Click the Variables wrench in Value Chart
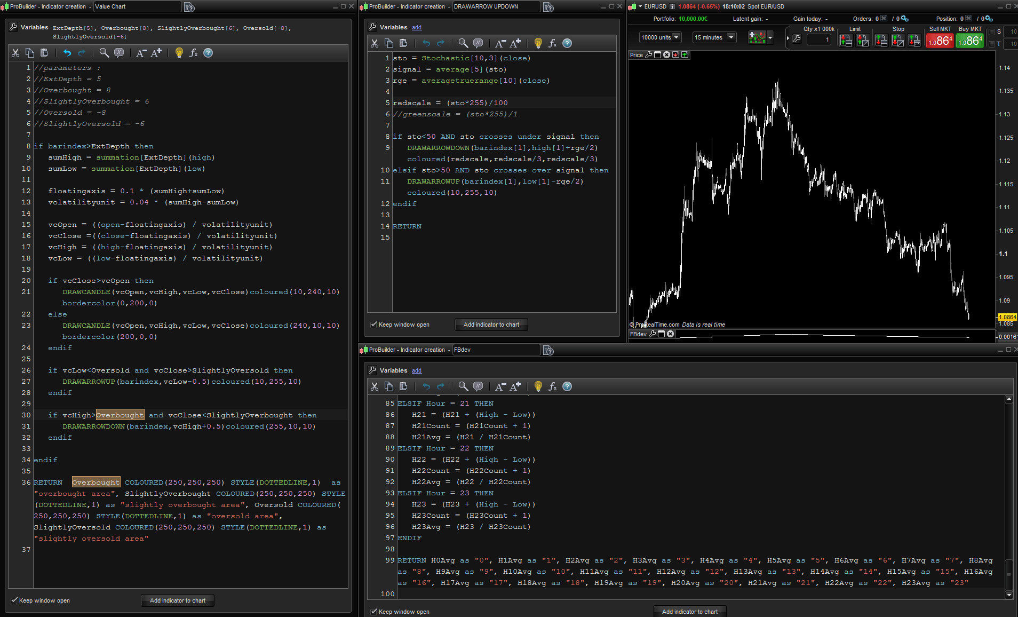Viewport: 1018px width, 617px height. [13, 27]
